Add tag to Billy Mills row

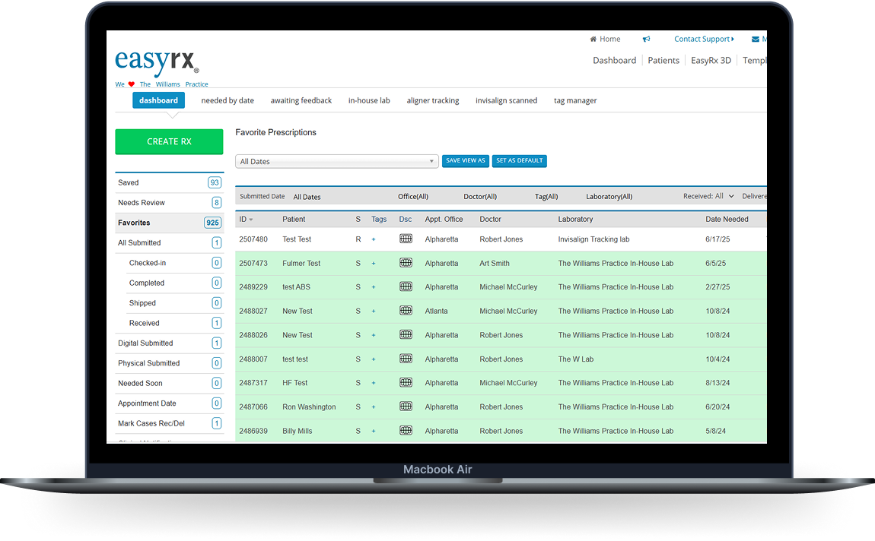click(x=374, y=432)
